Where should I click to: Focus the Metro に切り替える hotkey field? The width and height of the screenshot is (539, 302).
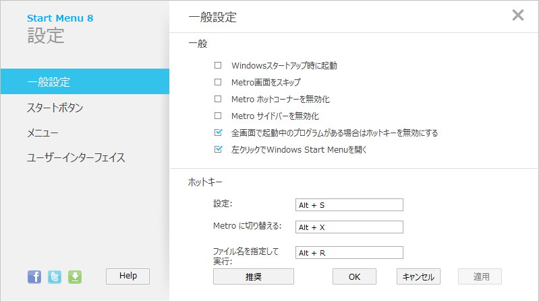click(x=349, y=227)
